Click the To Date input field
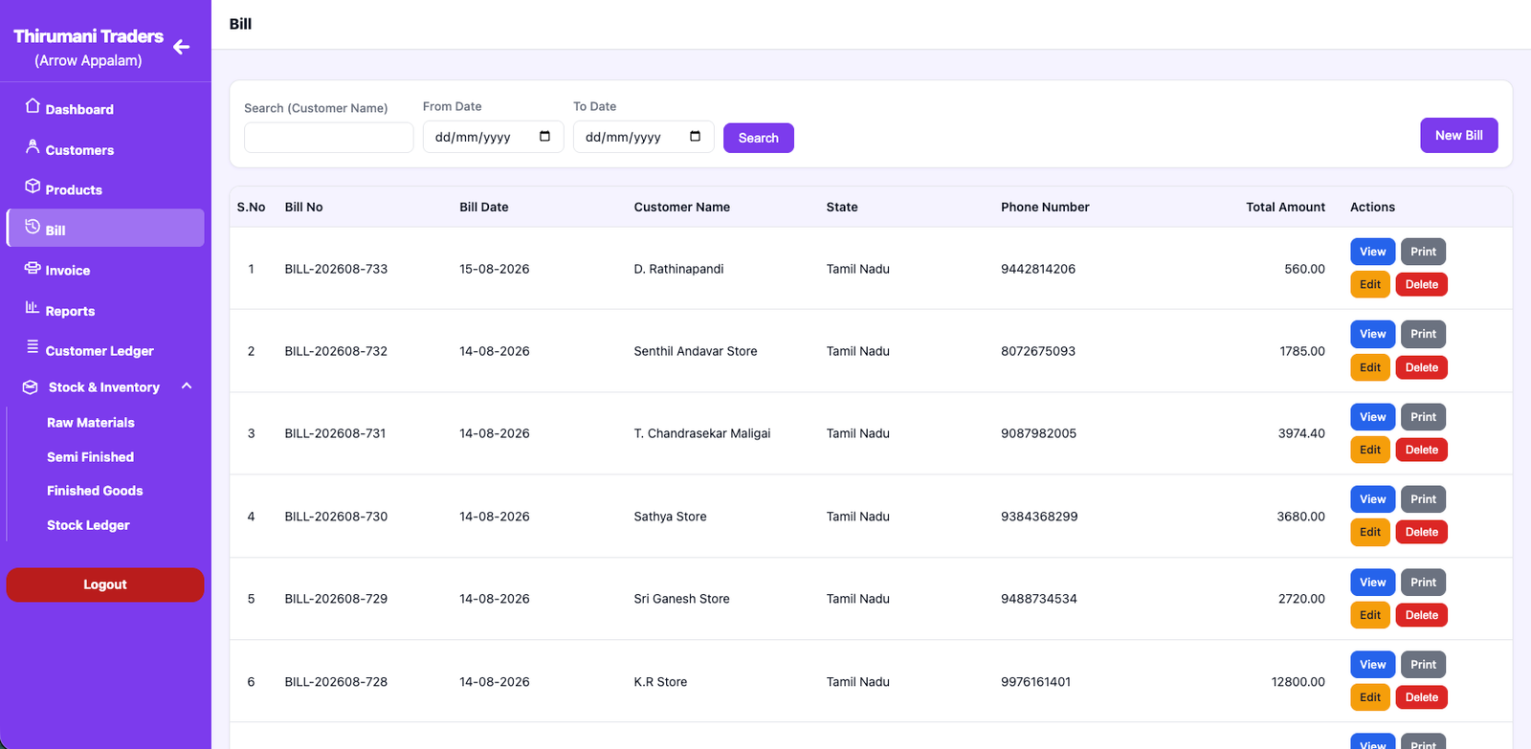 643,137
